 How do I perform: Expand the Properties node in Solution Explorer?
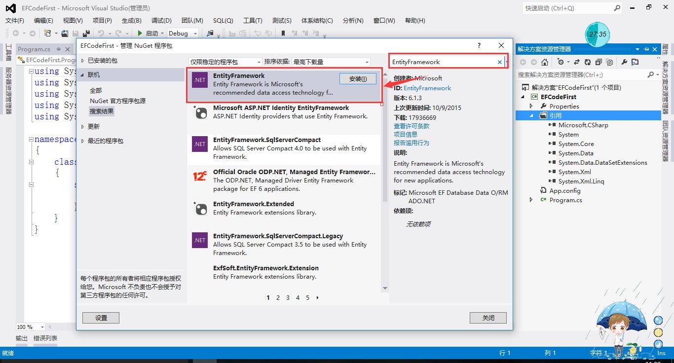coord(531,106)
